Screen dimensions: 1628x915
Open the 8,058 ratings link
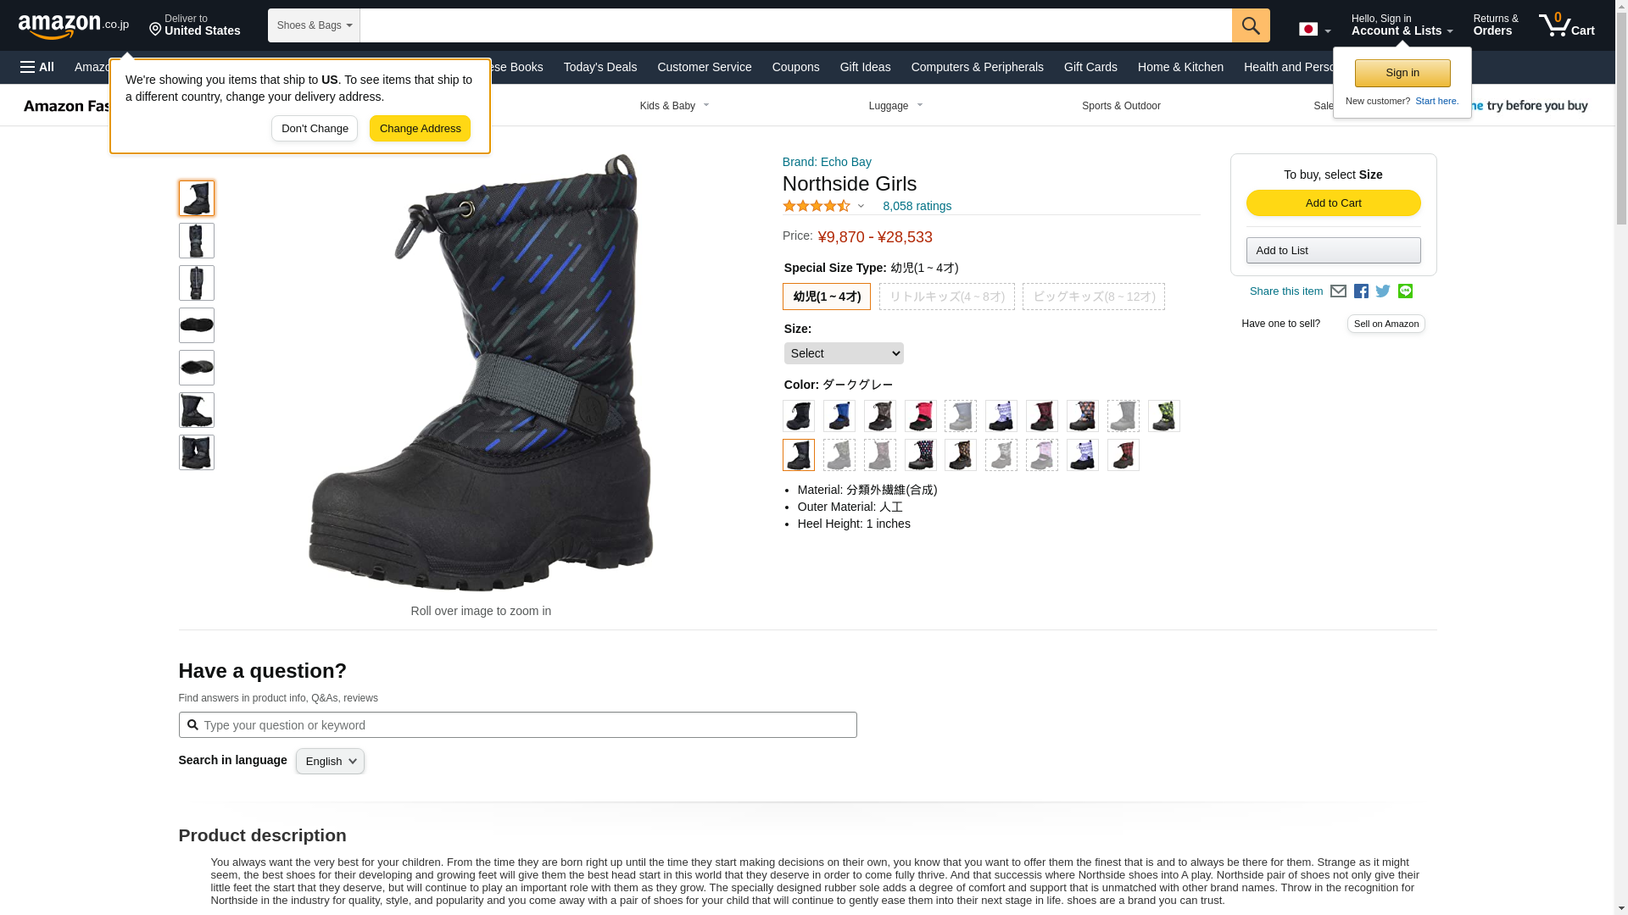coord(917,206)
